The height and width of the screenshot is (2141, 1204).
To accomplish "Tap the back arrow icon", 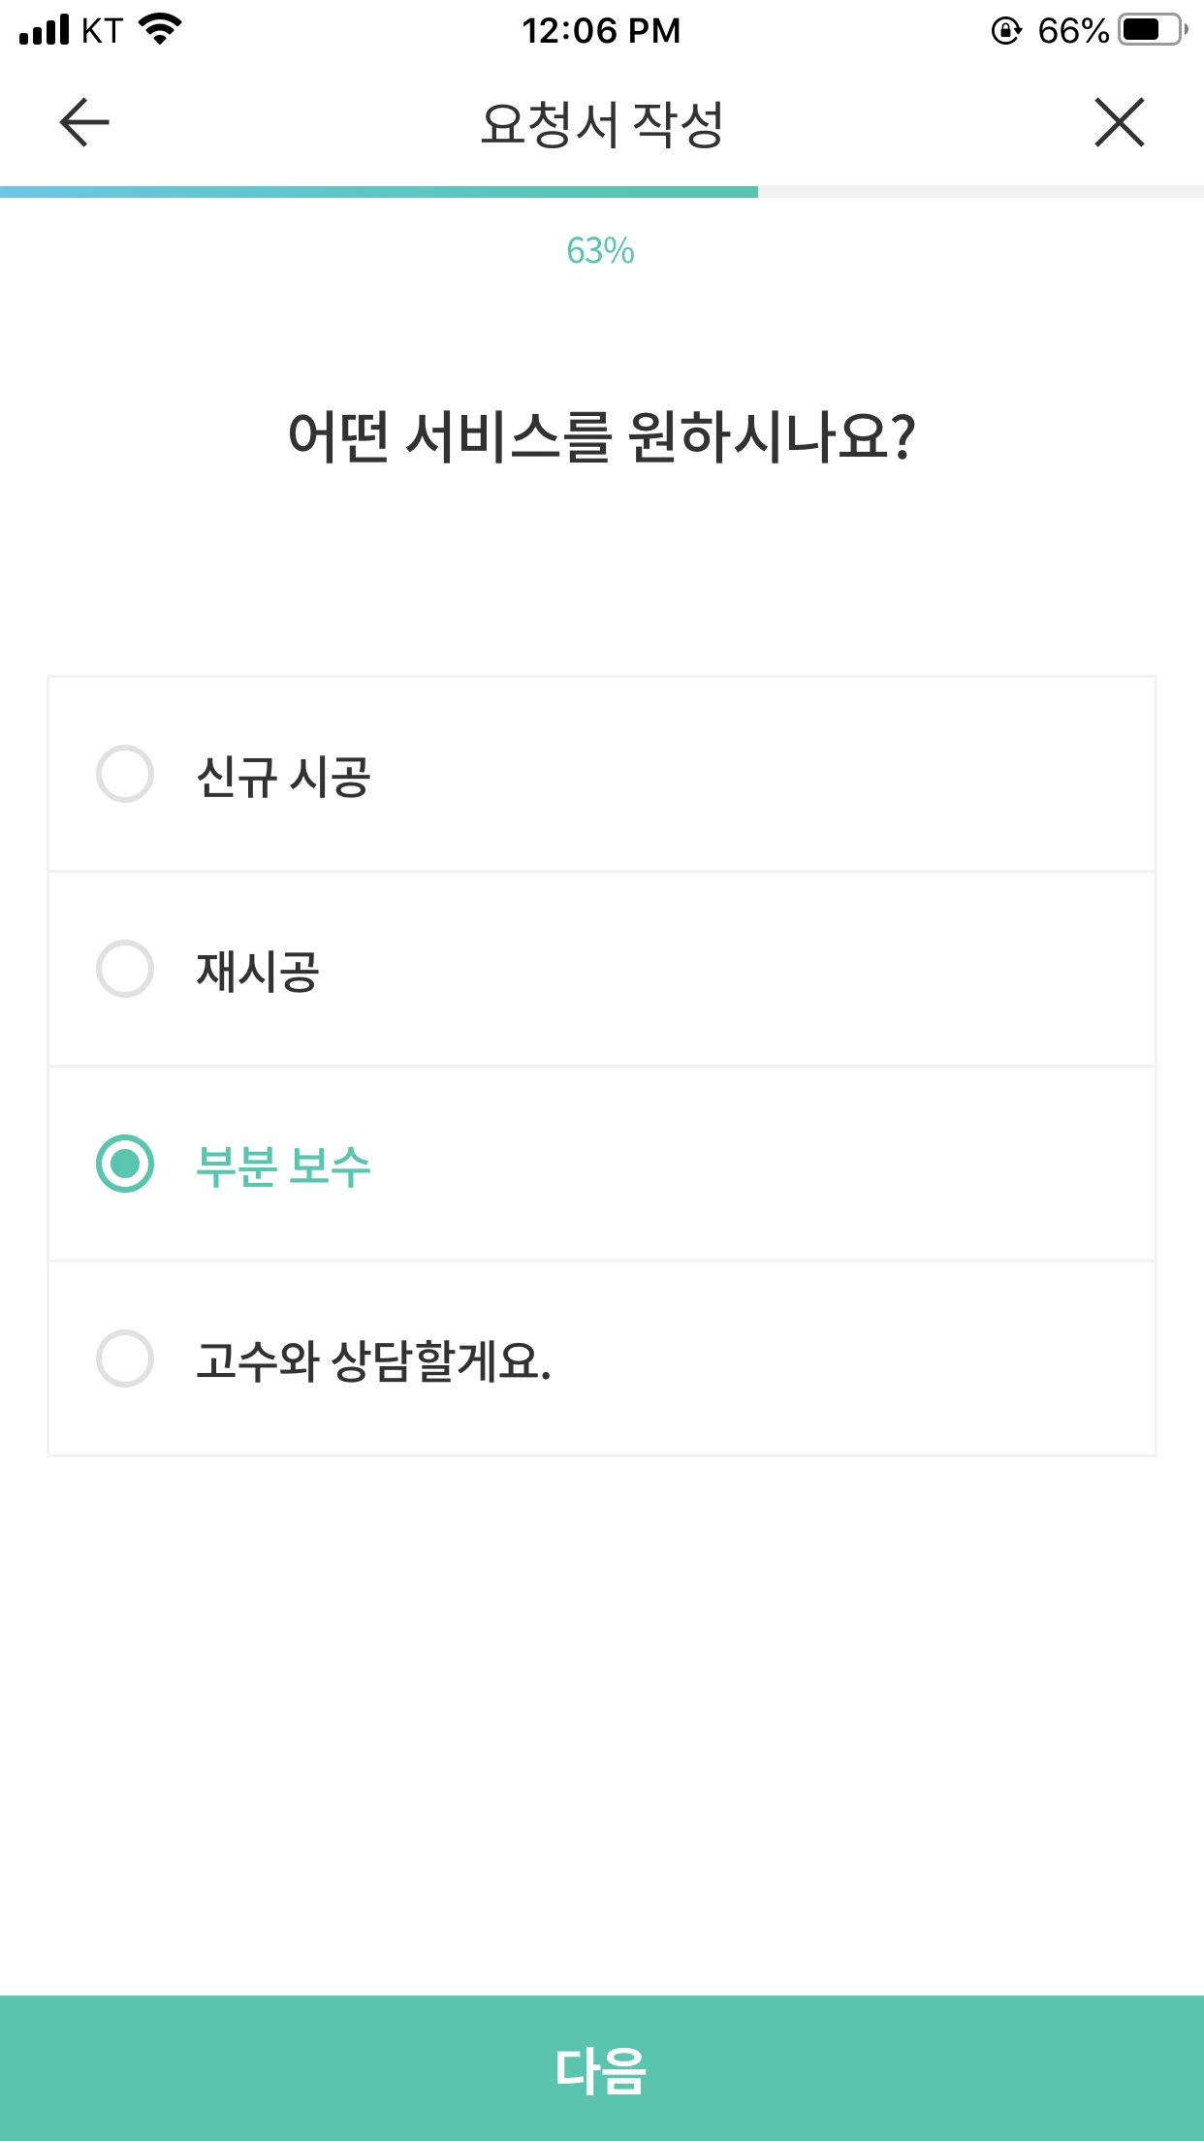I will coord(84,123).
